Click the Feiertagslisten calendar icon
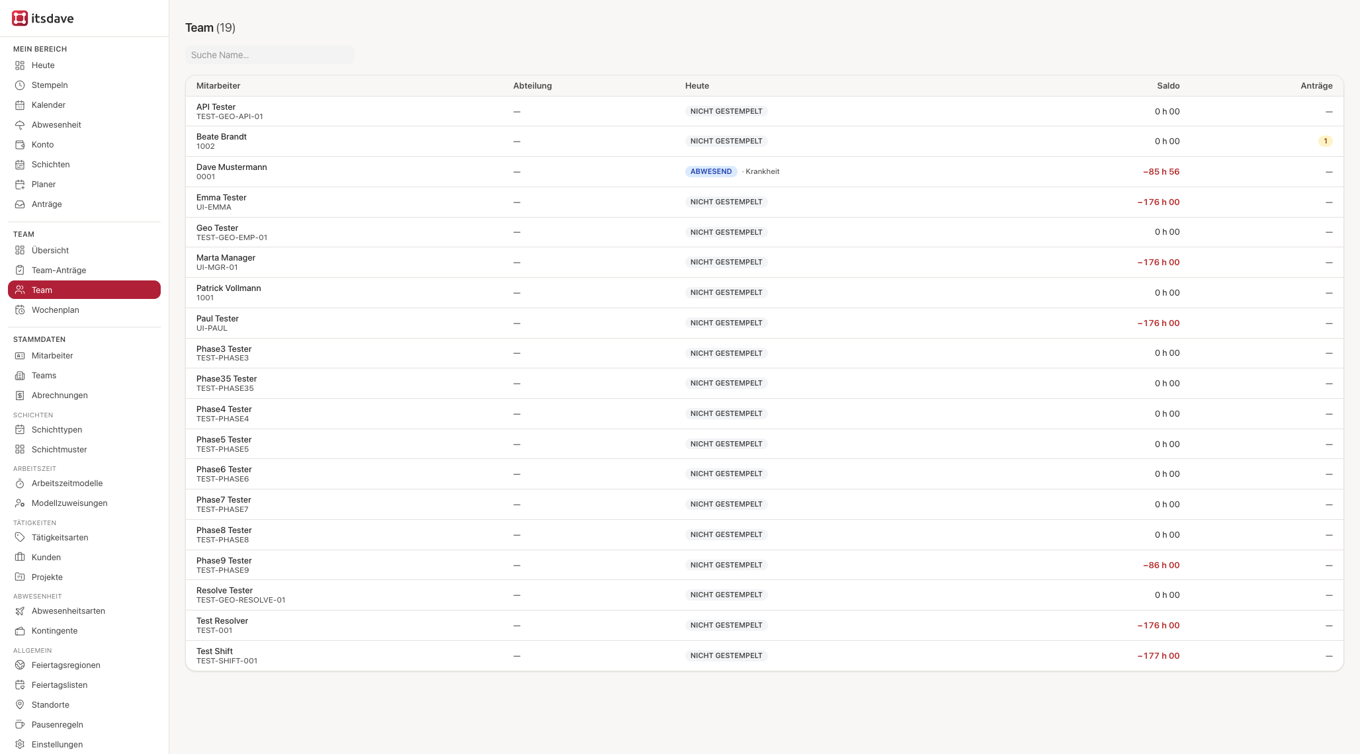The height and width of the screenshot is (754, 1360). tap(20, 685)
